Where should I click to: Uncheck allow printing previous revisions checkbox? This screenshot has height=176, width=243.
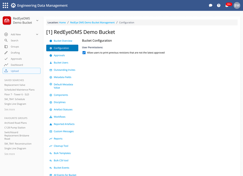84,53
